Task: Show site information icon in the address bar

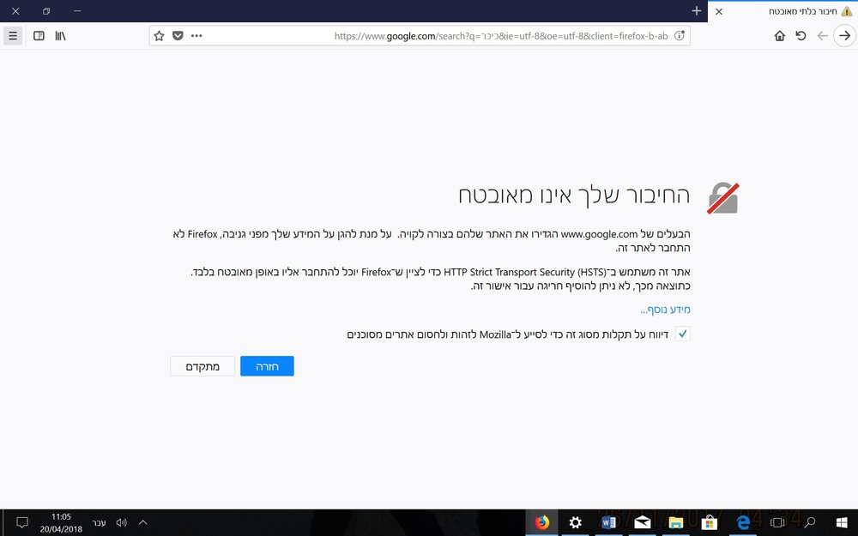Action: coord(679,36)
